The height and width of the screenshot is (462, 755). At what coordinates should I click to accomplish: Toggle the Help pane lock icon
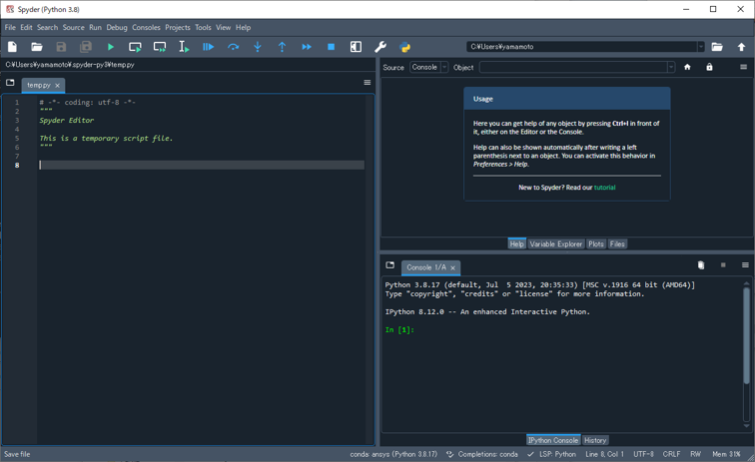[709, 68]
